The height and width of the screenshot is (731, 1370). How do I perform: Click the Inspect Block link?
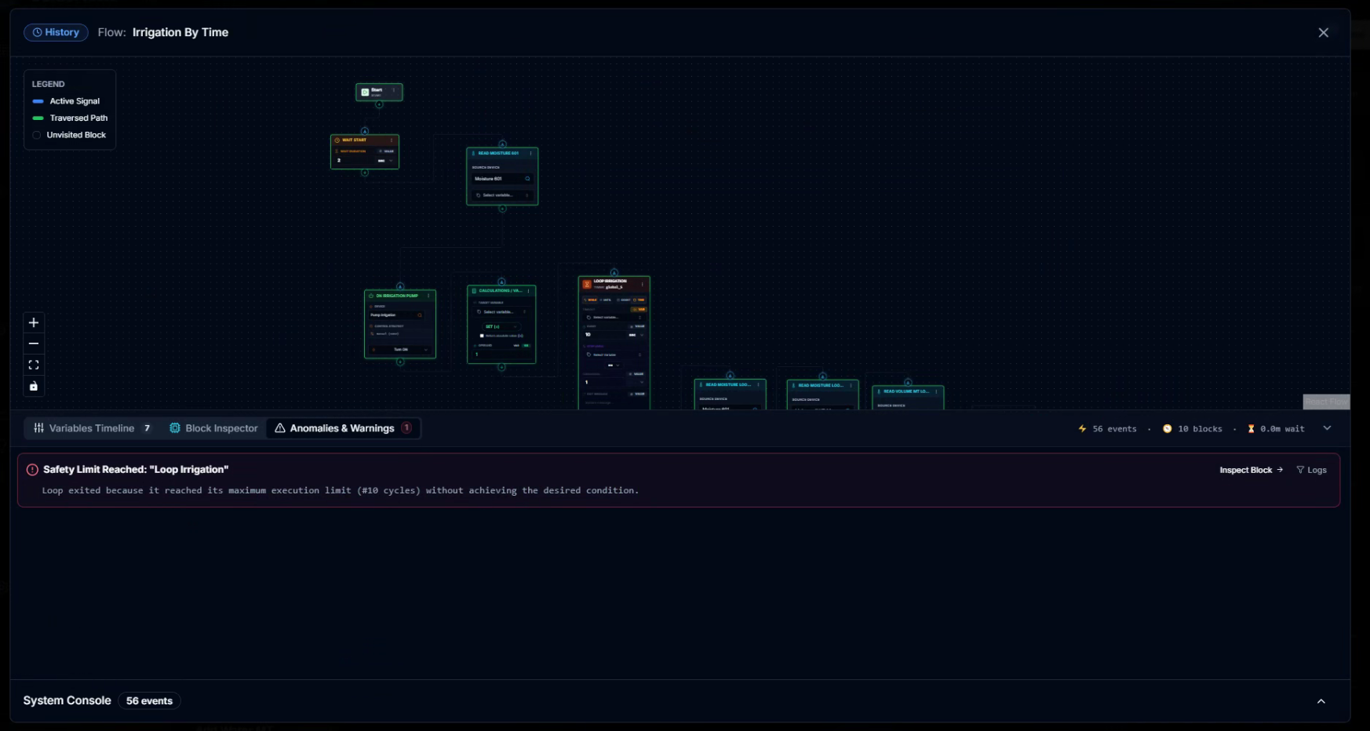1251,470
